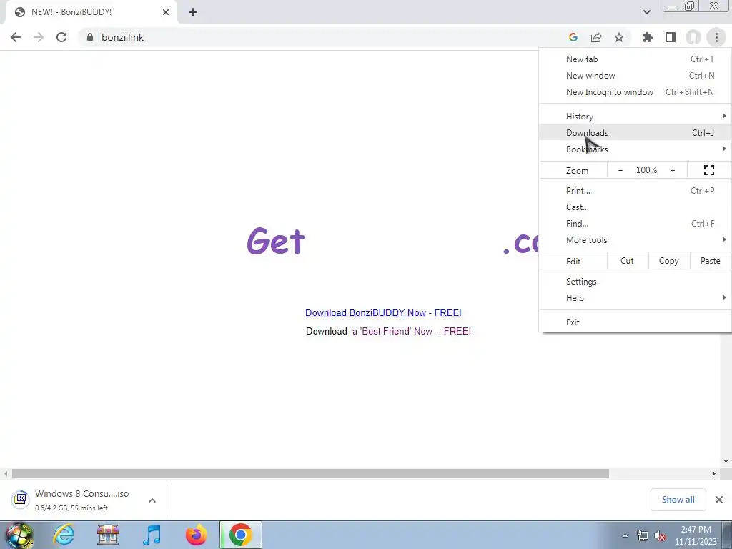Click the horizontal page scrollbar
The image size is (732, 549).
point(310,473)
